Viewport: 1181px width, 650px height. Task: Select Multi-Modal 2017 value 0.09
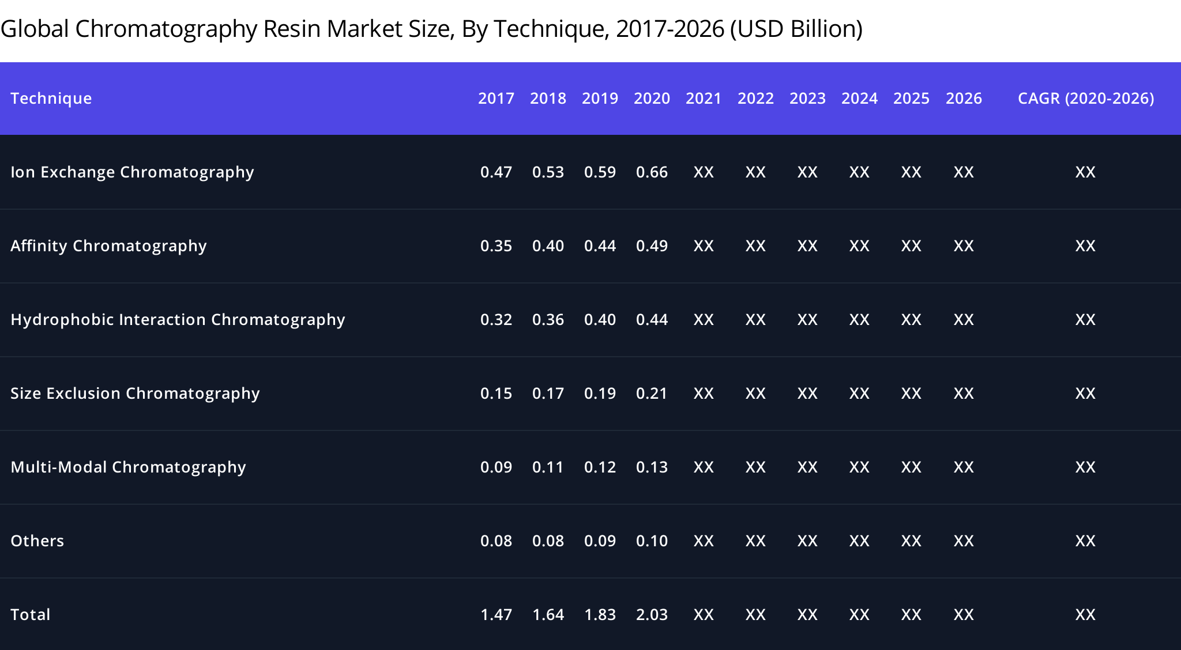[x=496, y=467]
